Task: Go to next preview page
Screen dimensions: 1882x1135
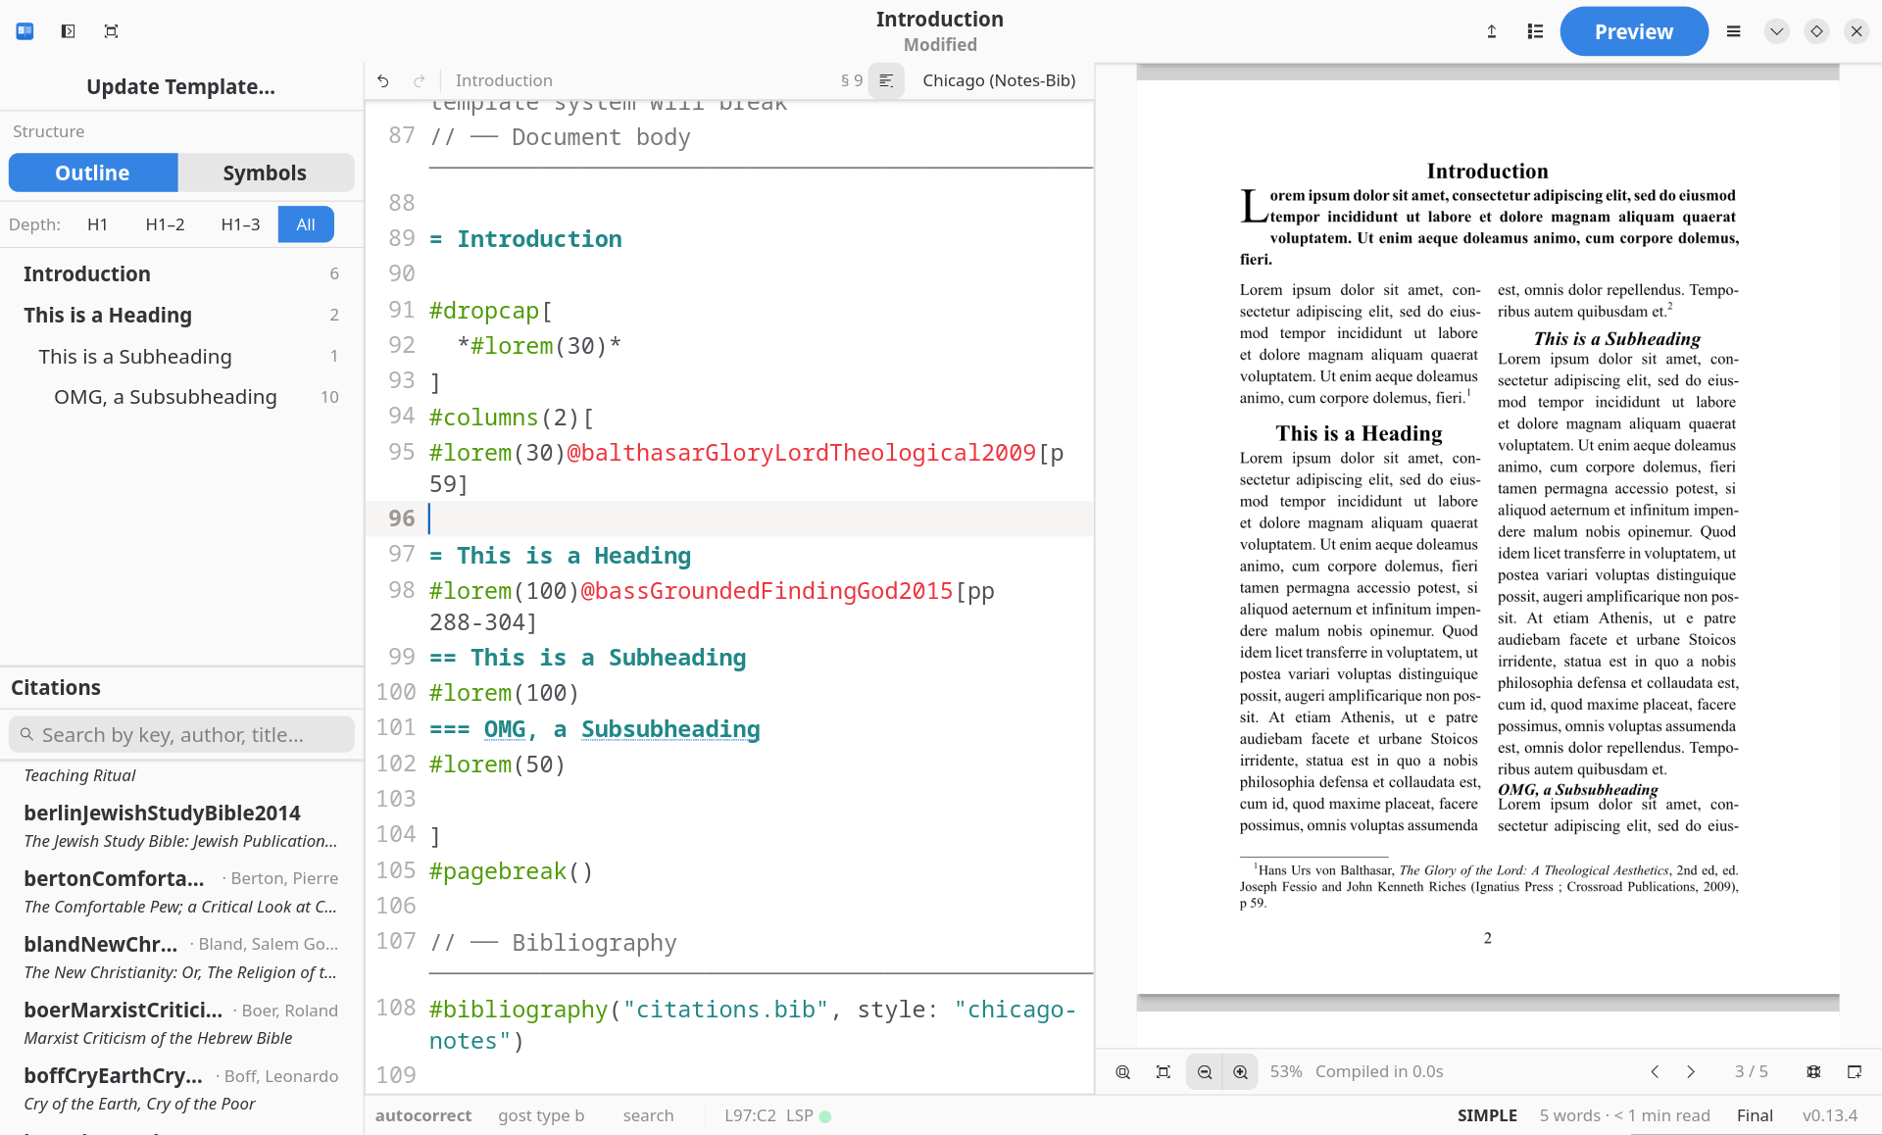Action: tap(1691, 1071)
